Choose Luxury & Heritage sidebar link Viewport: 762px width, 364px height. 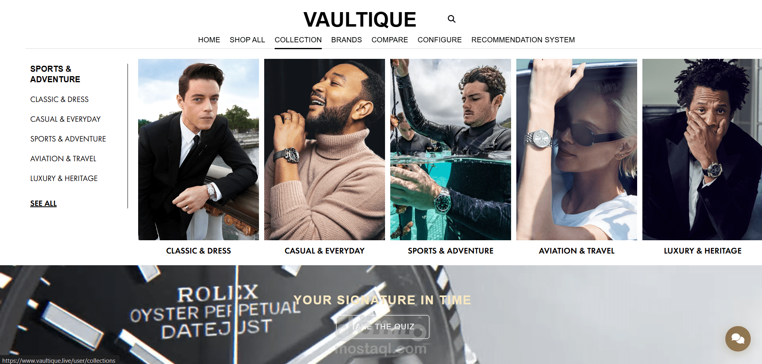(64, 178)
